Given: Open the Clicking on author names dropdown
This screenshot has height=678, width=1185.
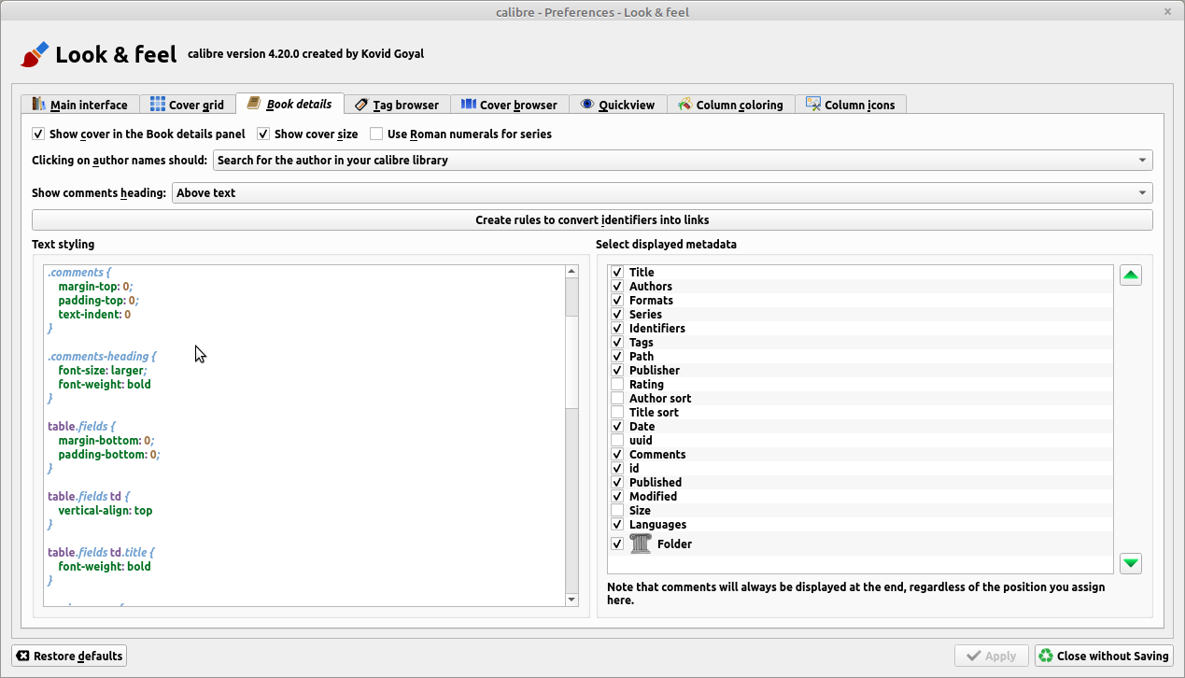Looking at the screenshot, I should [683, 160].
